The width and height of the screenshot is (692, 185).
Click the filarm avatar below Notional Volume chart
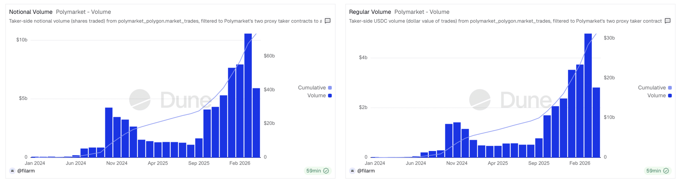pyautogui.click(x=12, y=171)
